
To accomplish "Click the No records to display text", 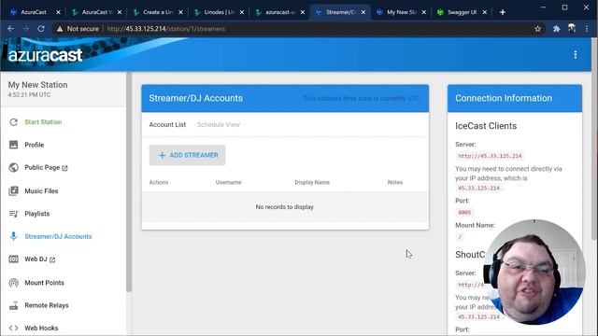I will pos(285,207).
